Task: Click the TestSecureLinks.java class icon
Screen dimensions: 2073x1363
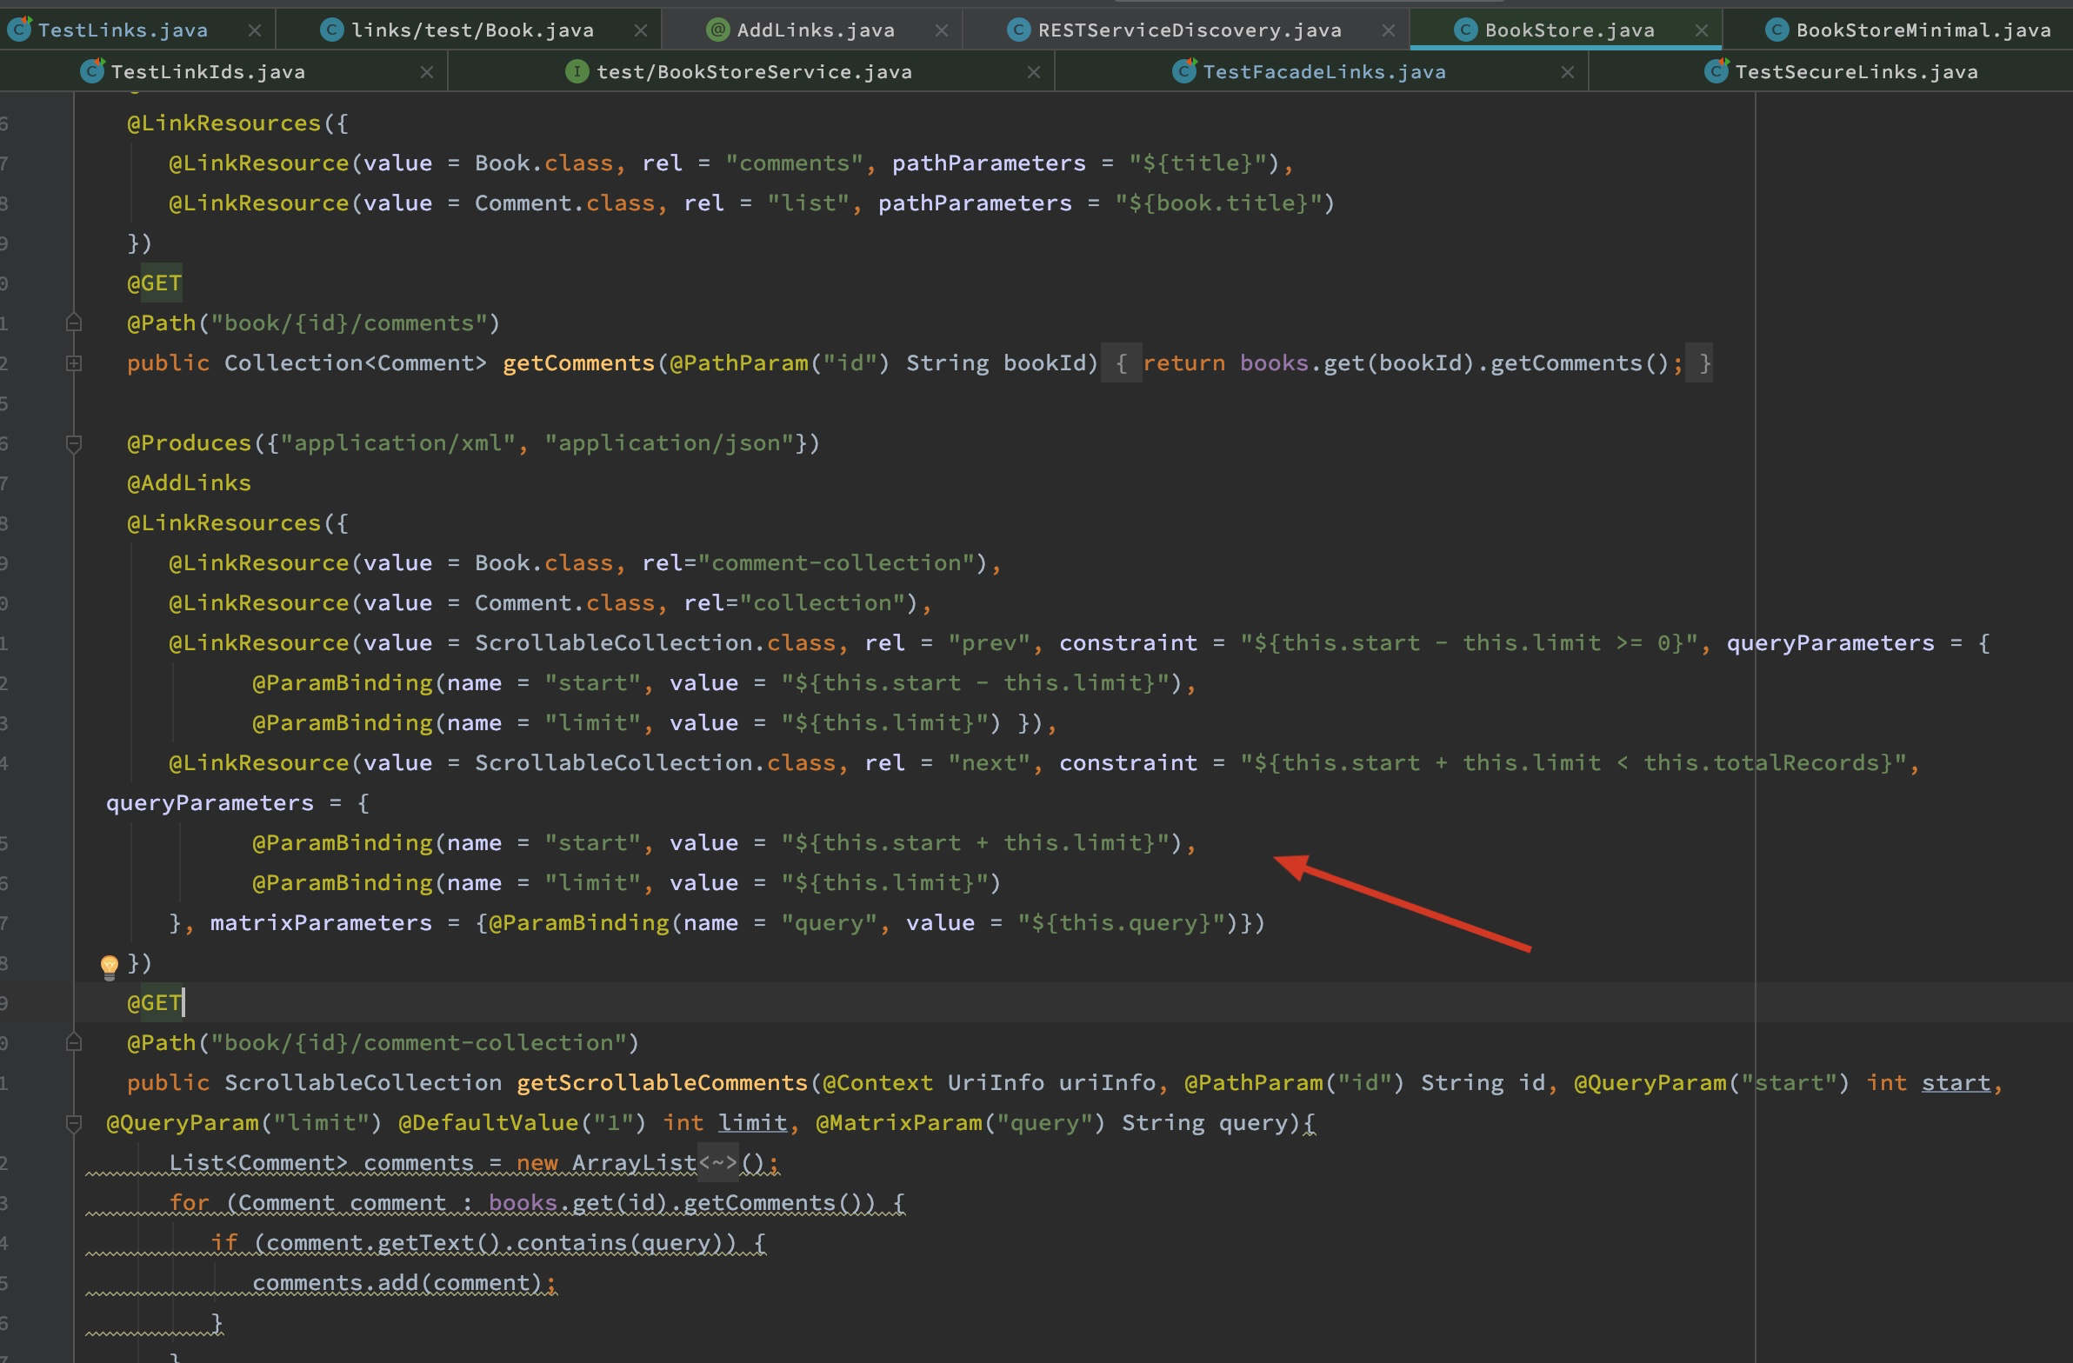Action: click(x=1716, y=71)
